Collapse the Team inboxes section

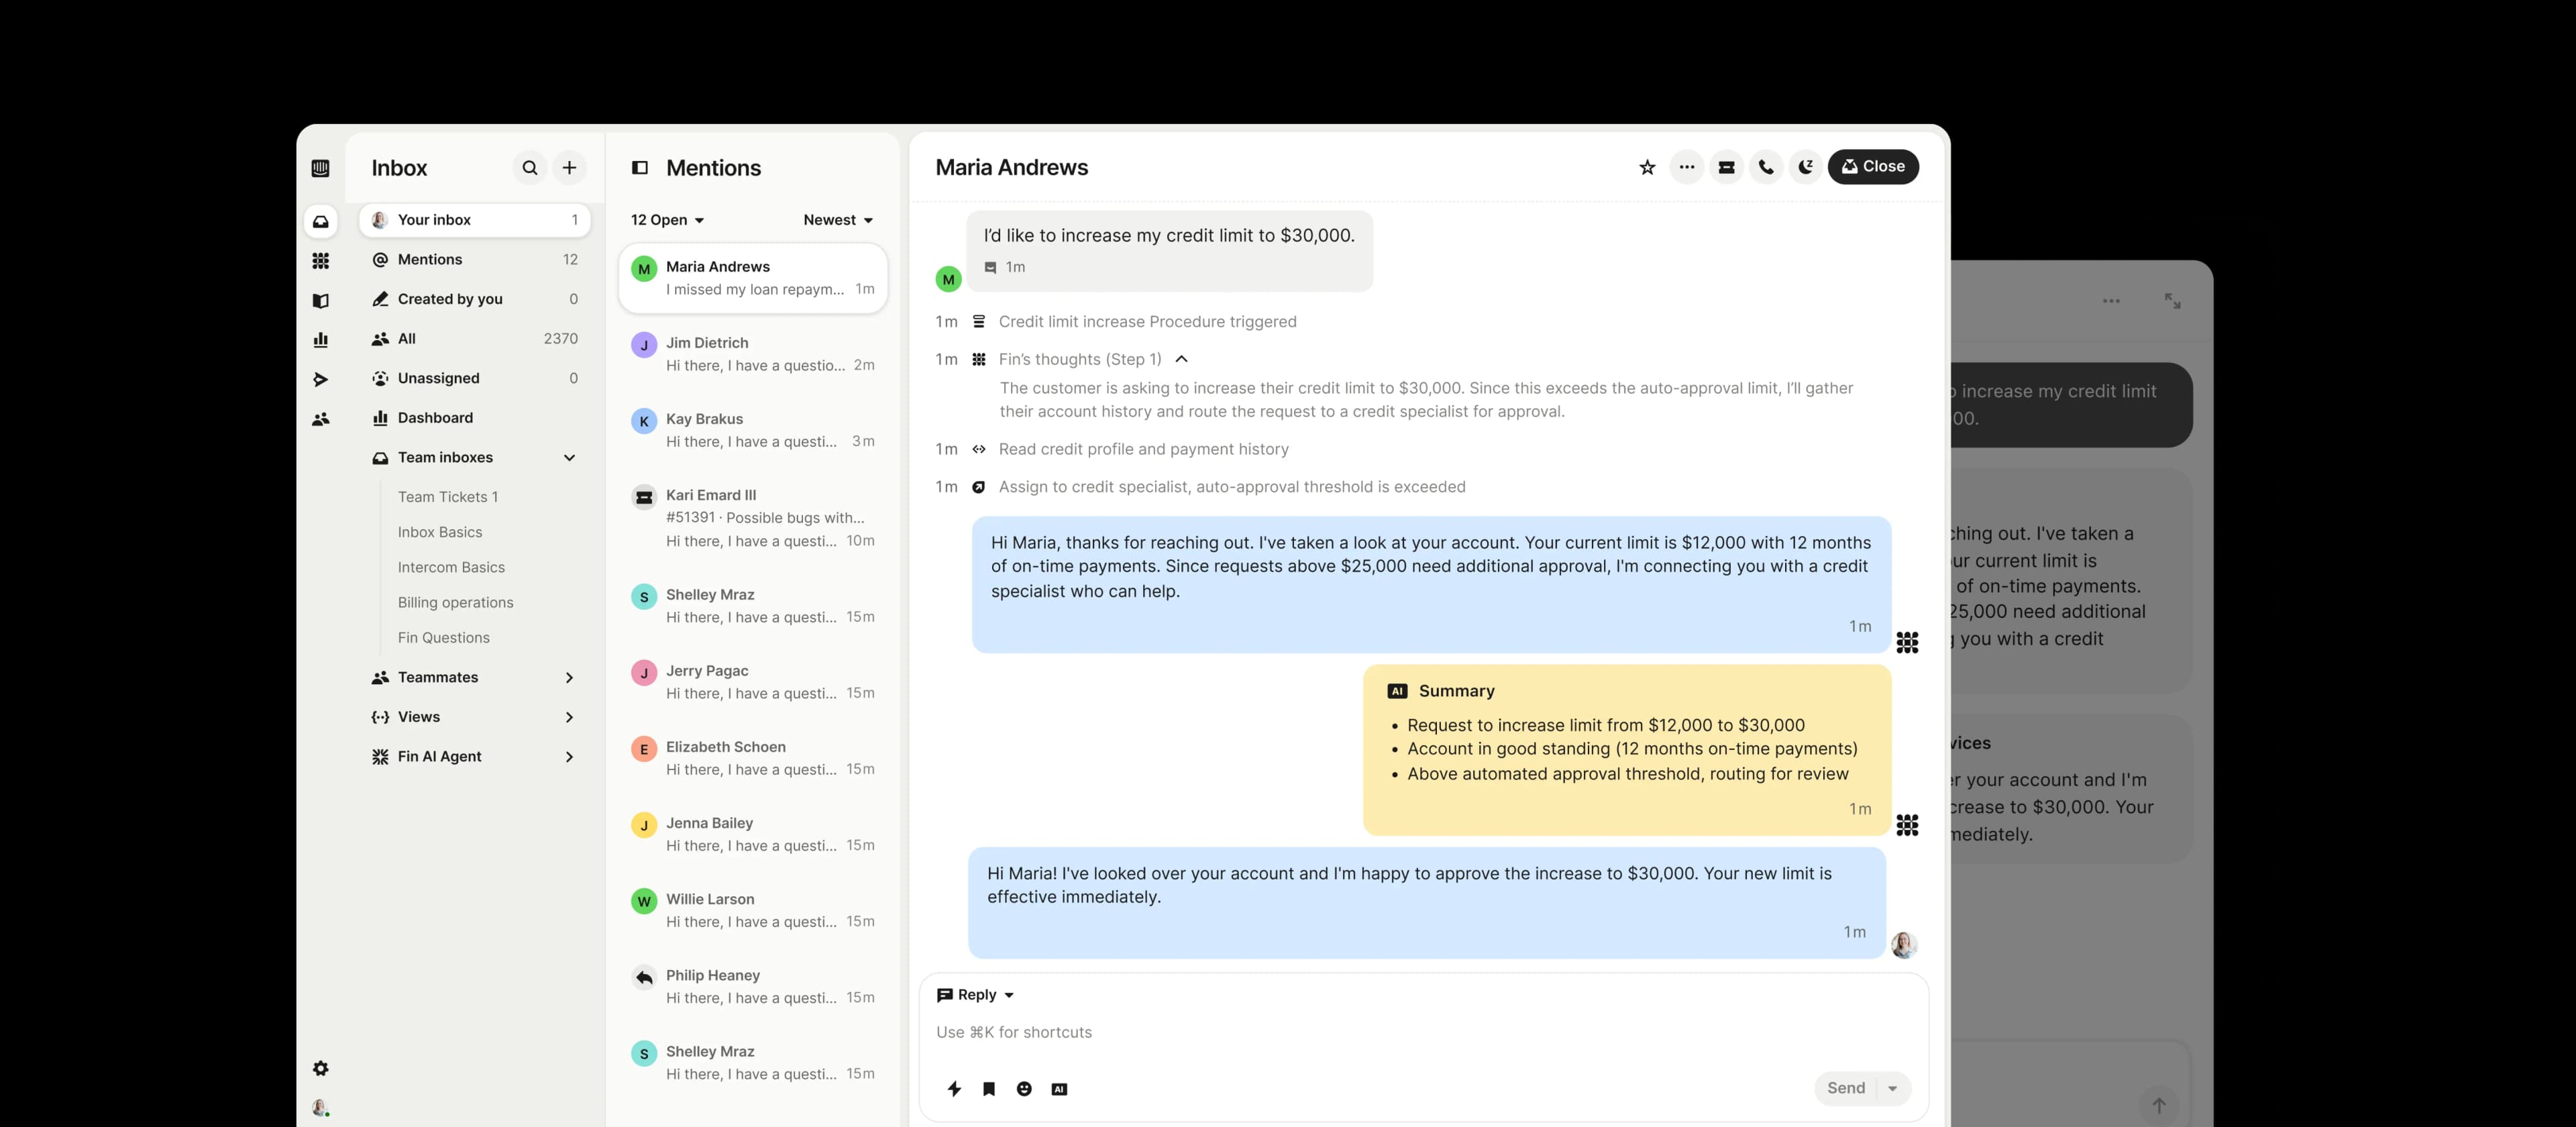click(569, 458)
